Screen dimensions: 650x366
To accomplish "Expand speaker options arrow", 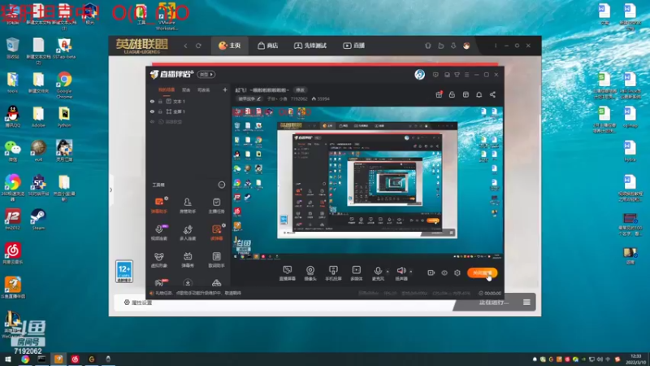I will pyautogui.click(x=411, y=272).
